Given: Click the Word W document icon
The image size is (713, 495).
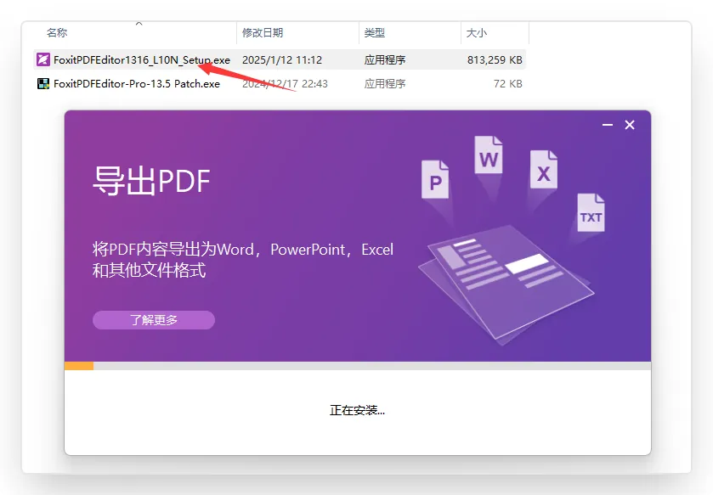Looking at the screenshot, I should [489, 155].
